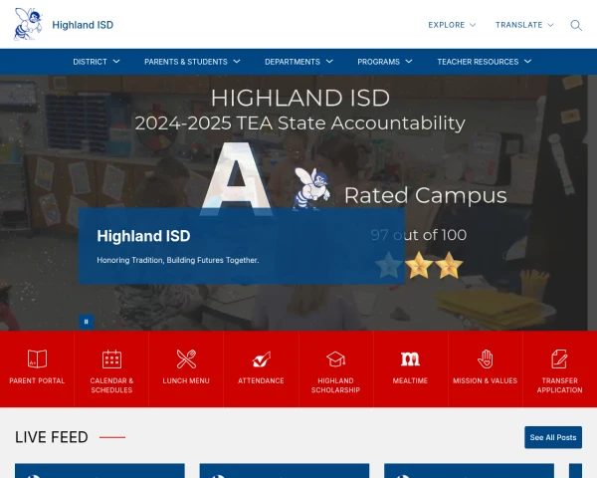This screenshot has width=597, height=478.
Task: Click the Transfer Application pencil-paper icon
Action: (x=559, y=359)
